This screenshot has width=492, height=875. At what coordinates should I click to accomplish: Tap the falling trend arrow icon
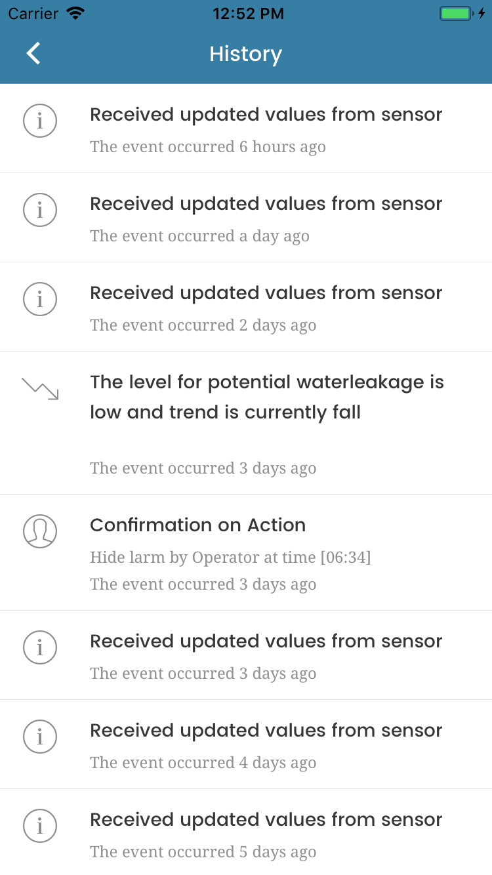[x=40, y=388]
